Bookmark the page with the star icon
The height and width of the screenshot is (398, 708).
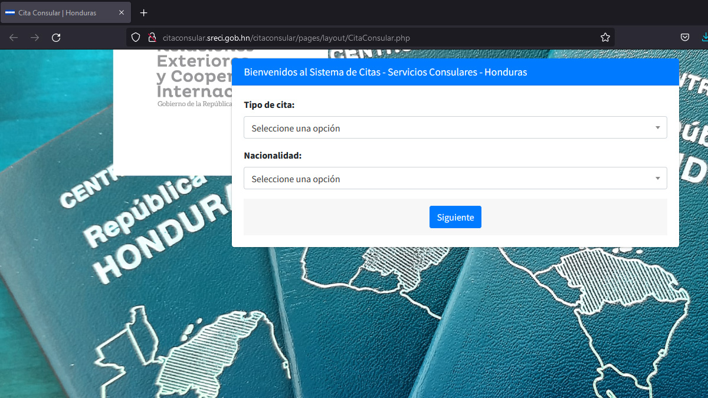tap(605, 37)
